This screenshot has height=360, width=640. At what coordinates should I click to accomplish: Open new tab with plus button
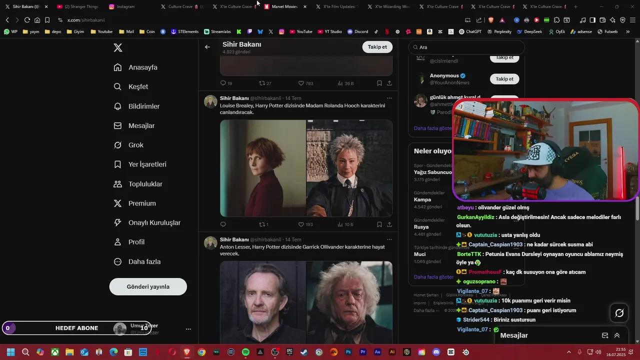point(575,6)
